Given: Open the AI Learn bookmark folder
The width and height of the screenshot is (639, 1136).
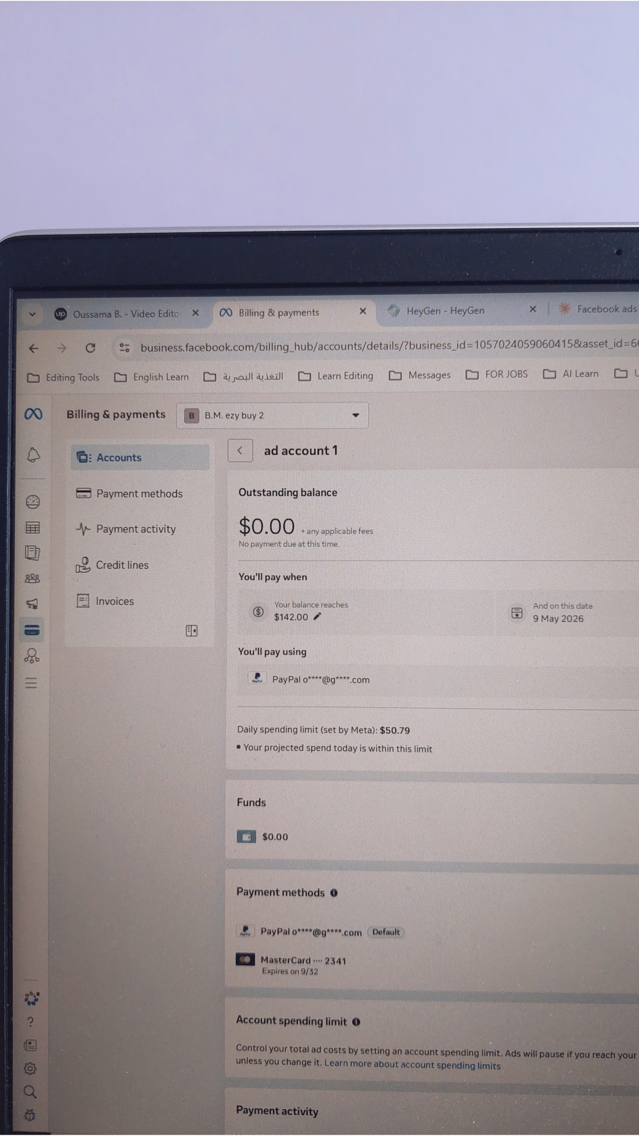Looking at the screenshot, I should 571,374.
